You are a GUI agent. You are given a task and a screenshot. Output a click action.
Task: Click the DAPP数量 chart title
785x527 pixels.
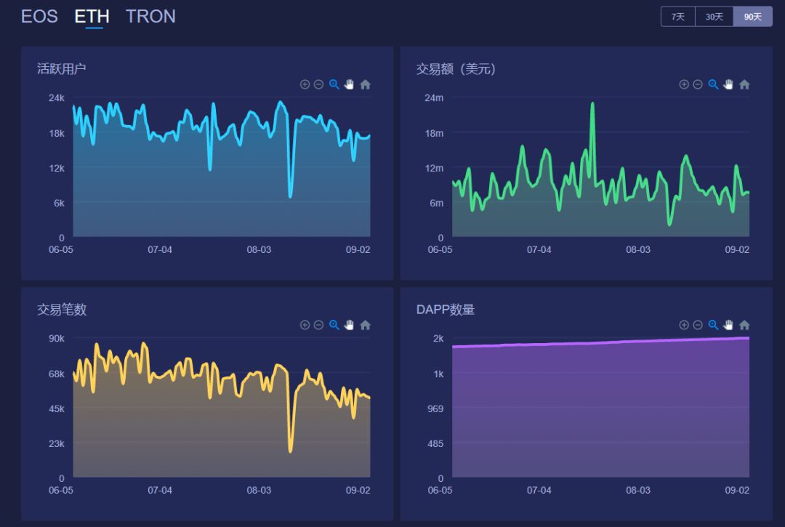pos(445,309)
